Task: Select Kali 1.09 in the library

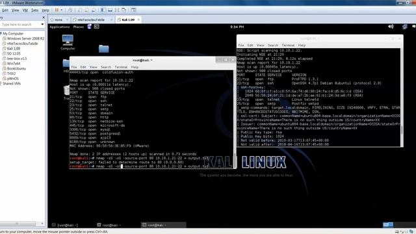Action: pos(13,49)
